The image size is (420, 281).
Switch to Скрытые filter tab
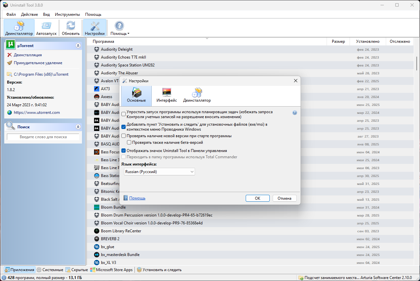[77, 270]
